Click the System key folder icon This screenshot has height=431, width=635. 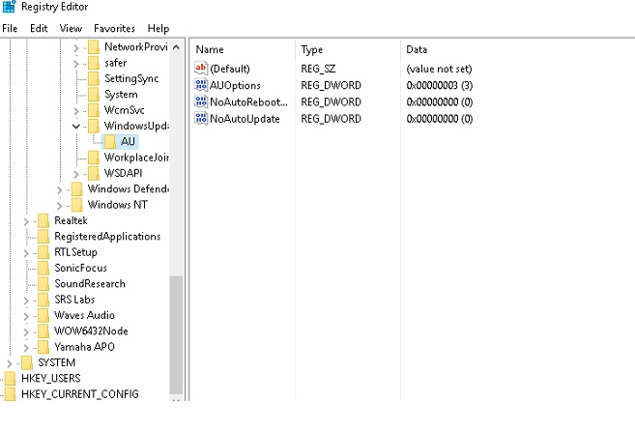pos(94,95)
